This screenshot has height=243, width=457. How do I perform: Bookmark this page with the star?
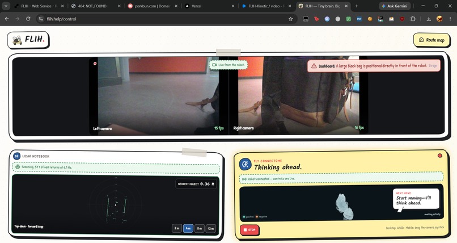290,19
